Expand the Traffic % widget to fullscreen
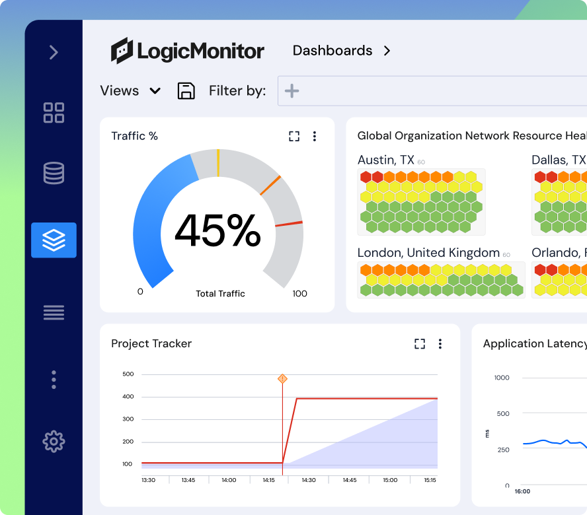Screen dimensions: 587x515 point(294,136)
